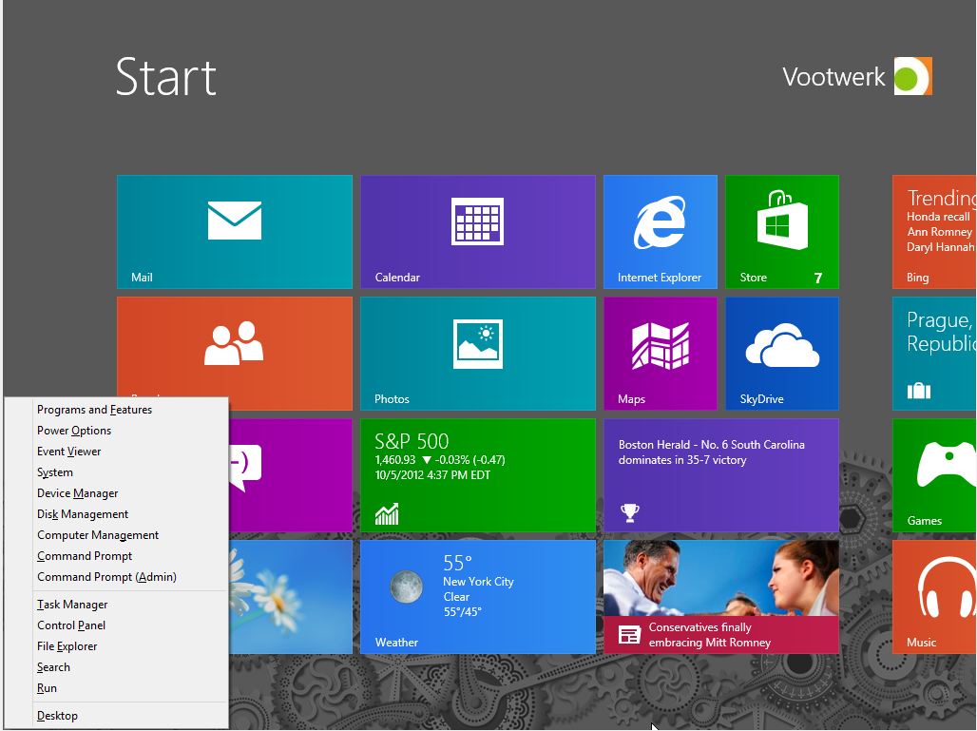Click the Weather tile label
977x731 pixels.
coord(396,643)
